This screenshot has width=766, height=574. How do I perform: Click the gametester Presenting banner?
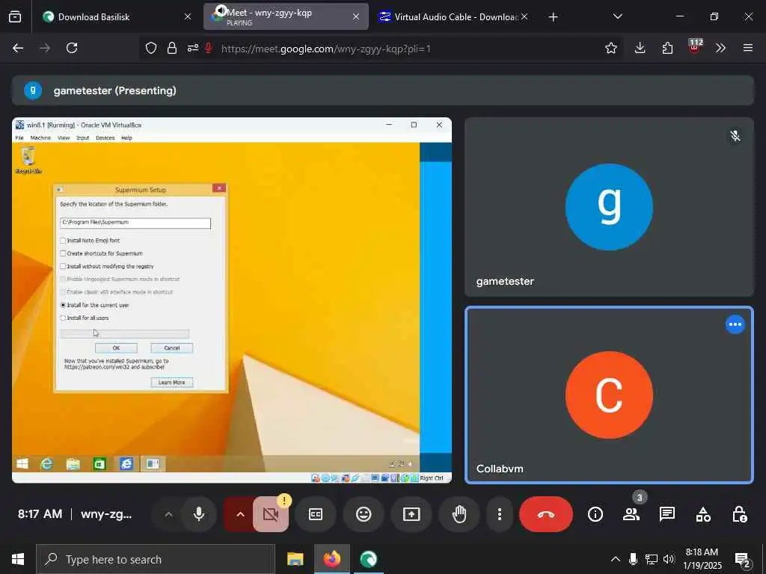382,90
